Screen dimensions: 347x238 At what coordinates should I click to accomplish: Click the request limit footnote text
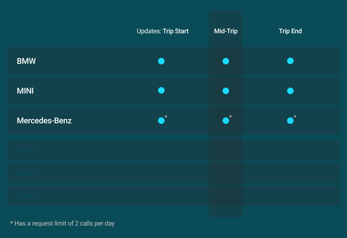coord(62,223)
